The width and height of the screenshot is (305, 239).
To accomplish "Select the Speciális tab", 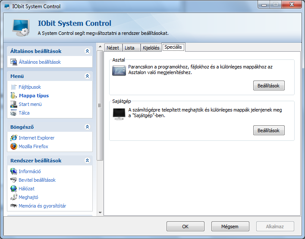I will click(173, 47).
